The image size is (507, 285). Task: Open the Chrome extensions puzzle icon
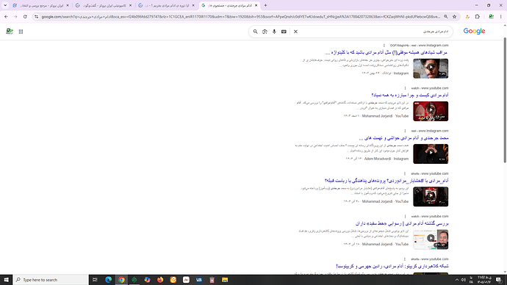coord(478,17)
